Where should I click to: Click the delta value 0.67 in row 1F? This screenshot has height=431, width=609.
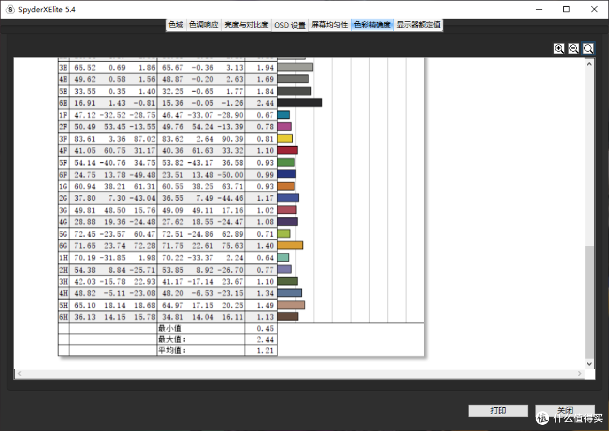coord(265,115)
